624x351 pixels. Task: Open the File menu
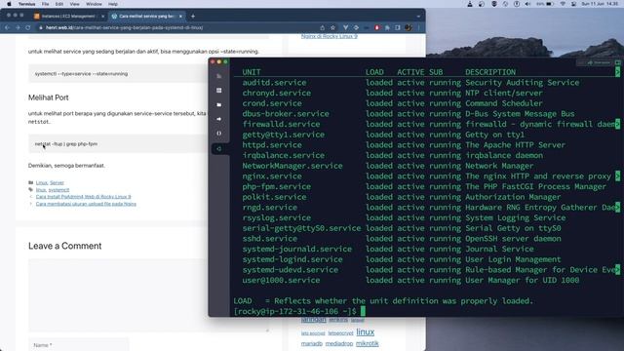(x=46, y=4)
